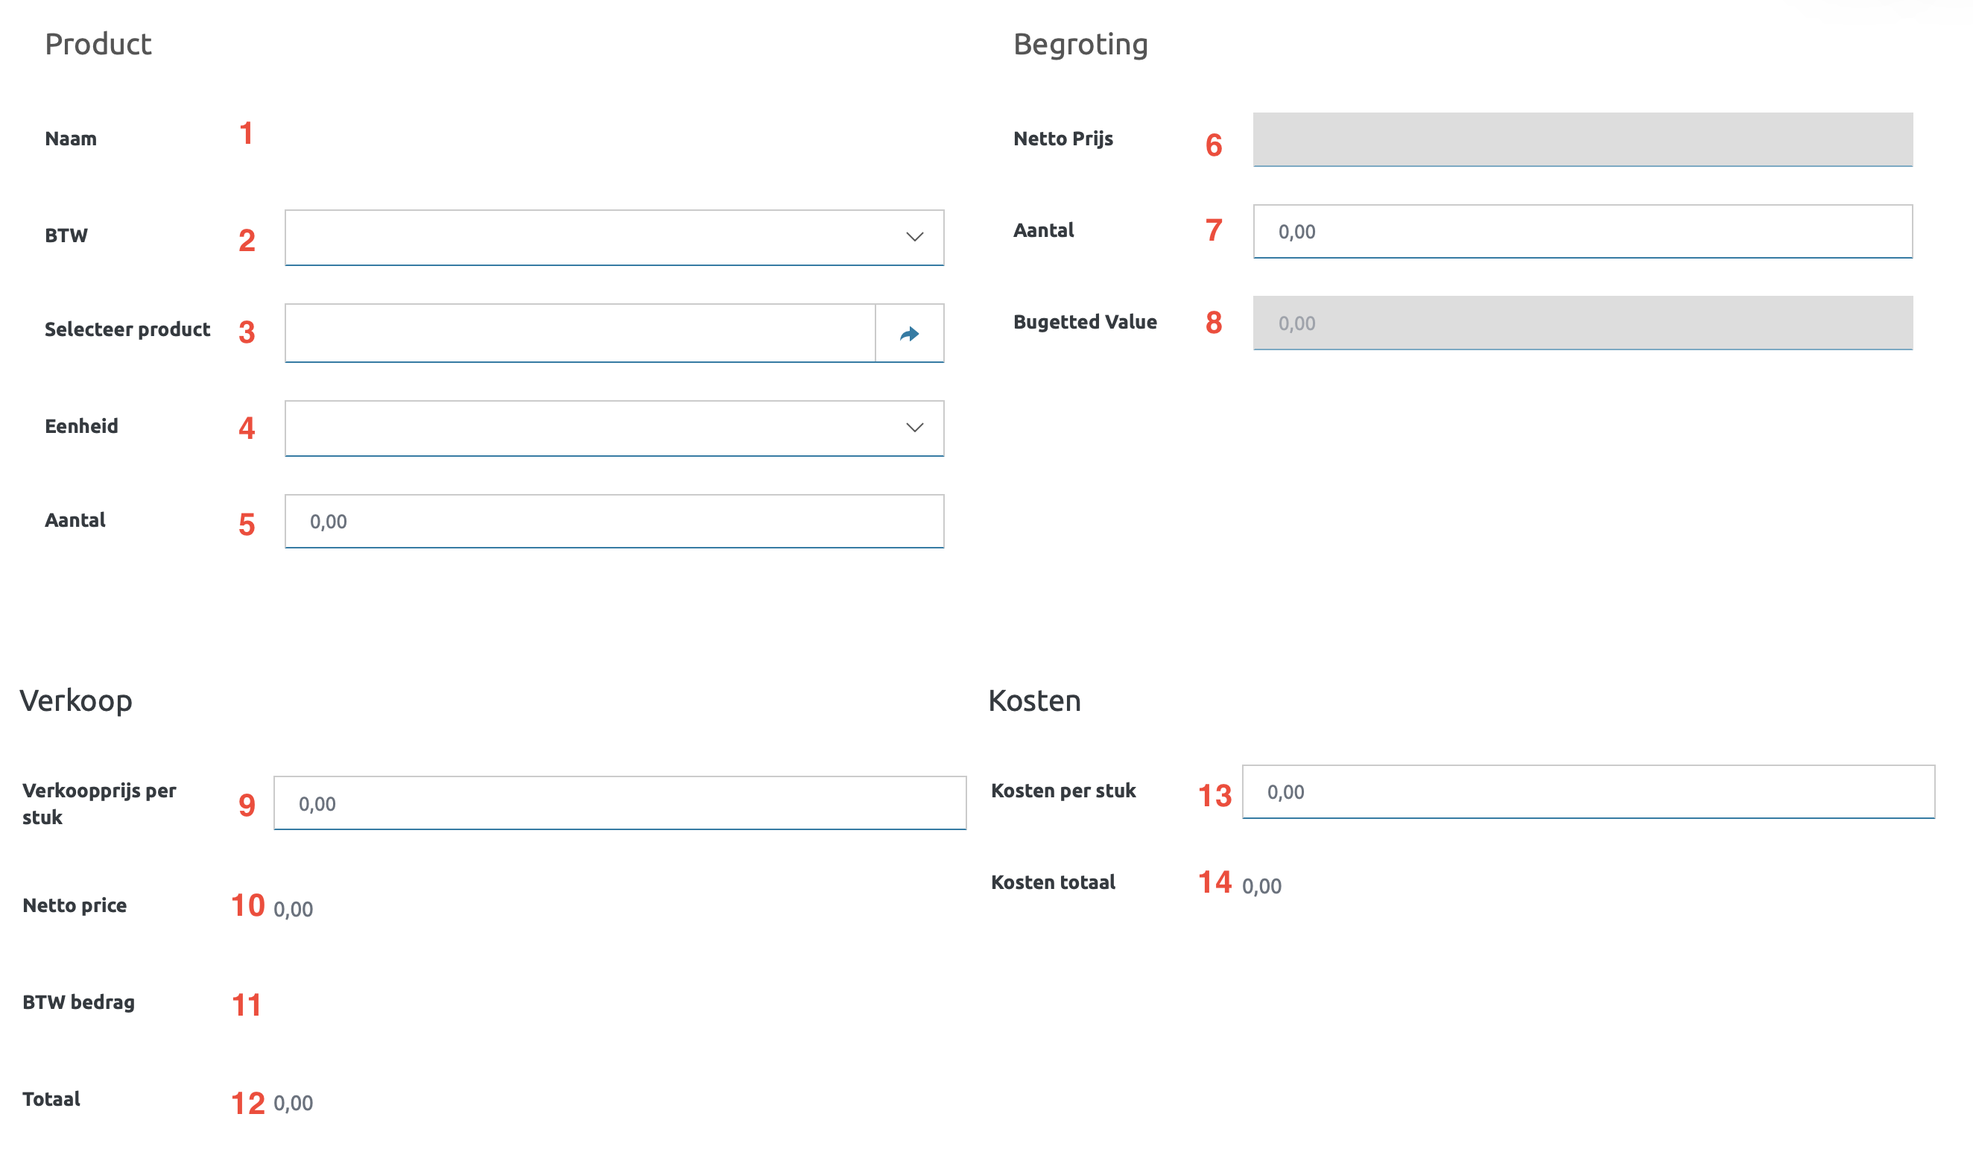This screenshot has width=1973, height=1155.
Task: Expand the Eenheid dropdown
Action: 614,428
